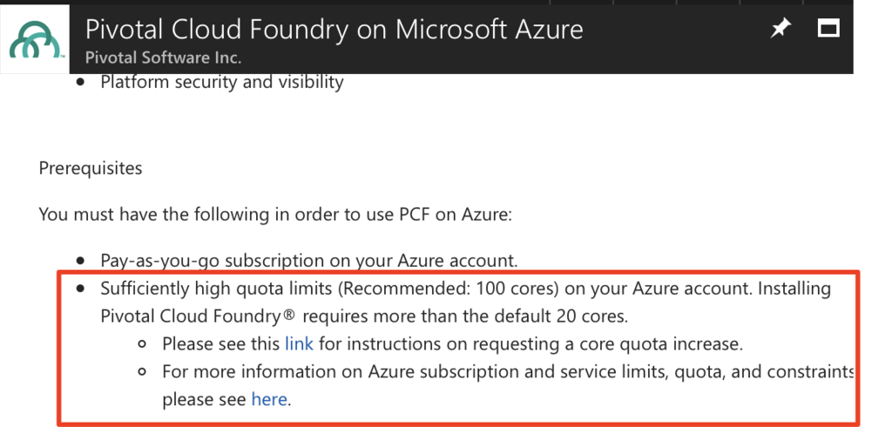Click the 'instructions on requesting a core quota increase' text
892x427 pixels.
[530, 344]
